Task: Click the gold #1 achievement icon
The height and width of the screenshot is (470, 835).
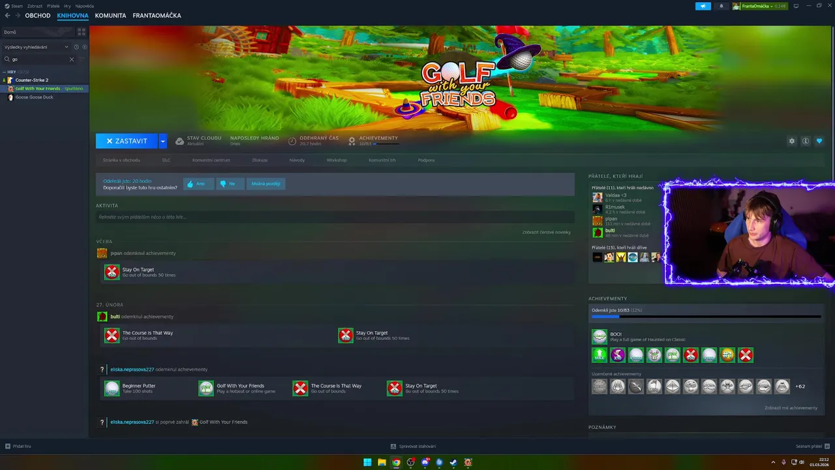Action: click(727, 355)
